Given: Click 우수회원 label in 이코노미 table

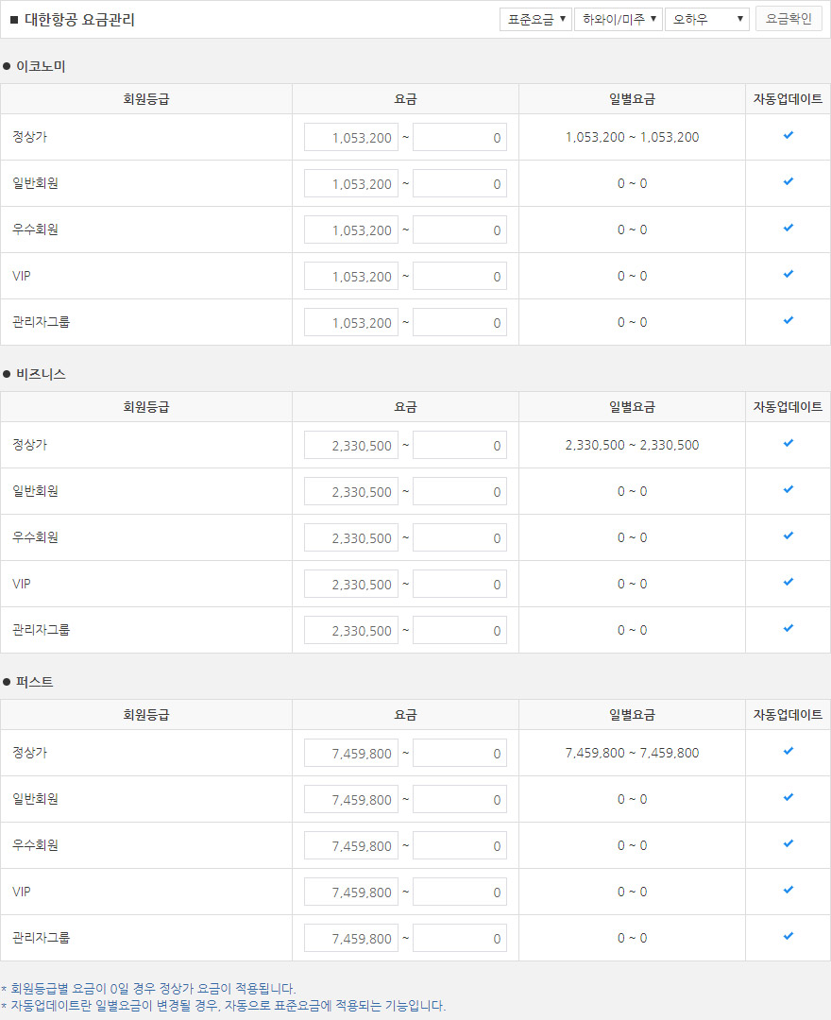Looking at the screenshot, I should (x=35, y=229).
